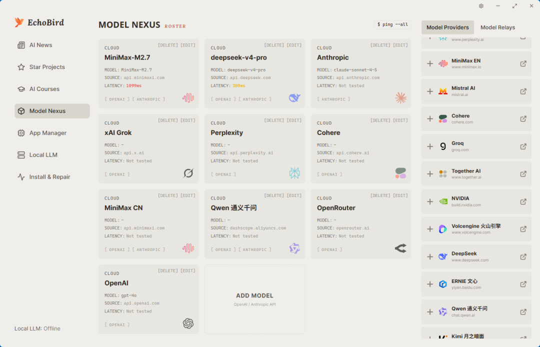Click the Local LLM: Offline status

[x=37, y=329]
